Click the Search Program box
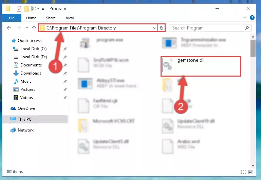Viewport: 261px width, 180px height. (x=210, y=28)
